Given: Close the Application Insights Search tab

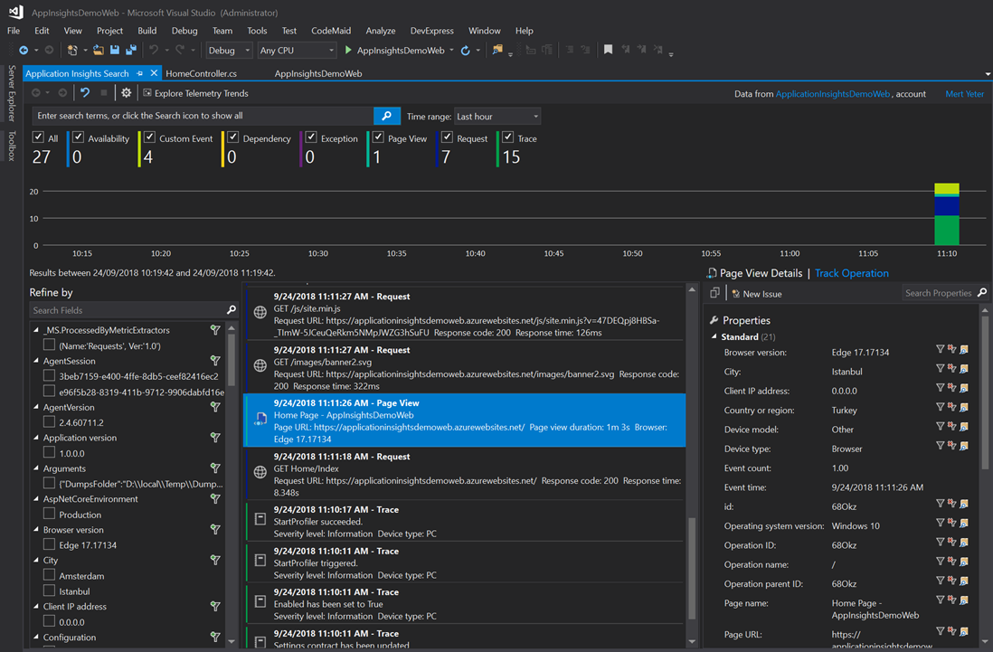Looking at the screenshot, I should (154, 73).
